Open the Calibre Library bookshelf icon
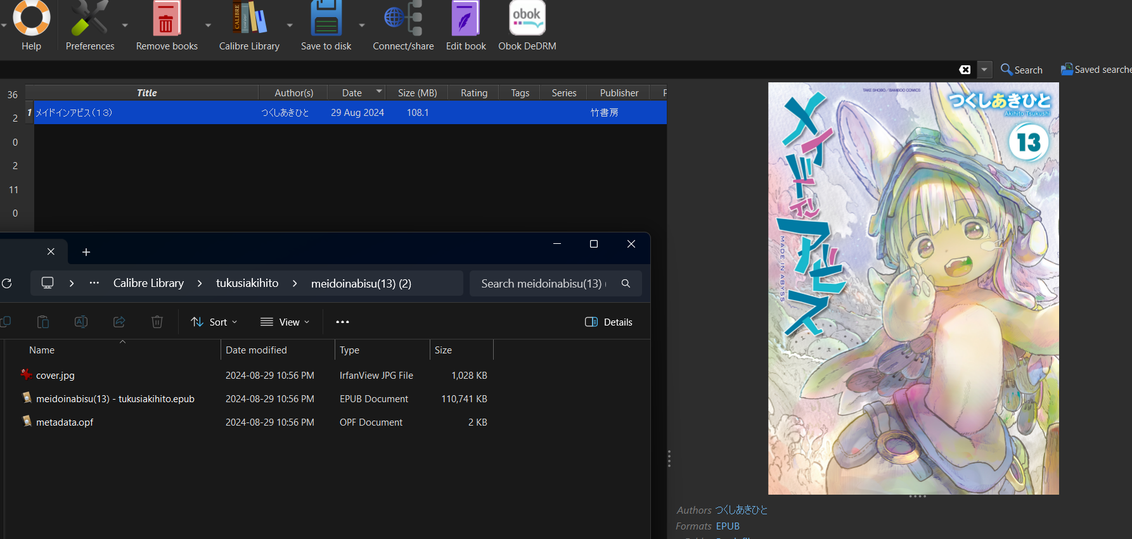This screenshot has height=539, width=1132. 249,19
